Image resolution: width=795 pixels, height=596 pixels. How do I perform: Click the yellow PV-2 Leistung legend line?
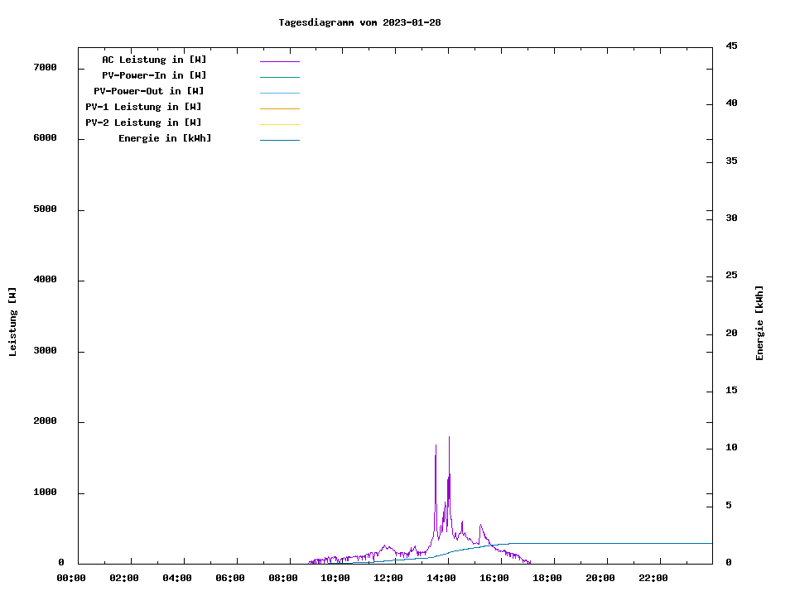(x=279, y=124)
